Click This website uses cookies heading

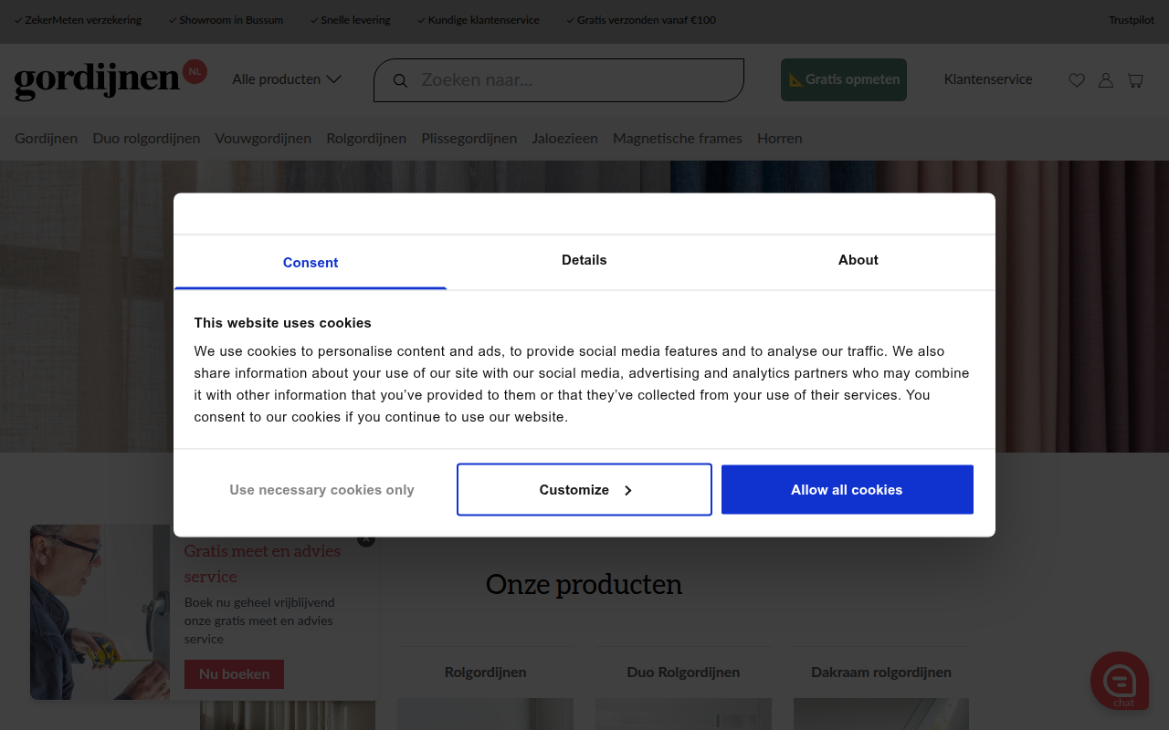click(283, 323)
